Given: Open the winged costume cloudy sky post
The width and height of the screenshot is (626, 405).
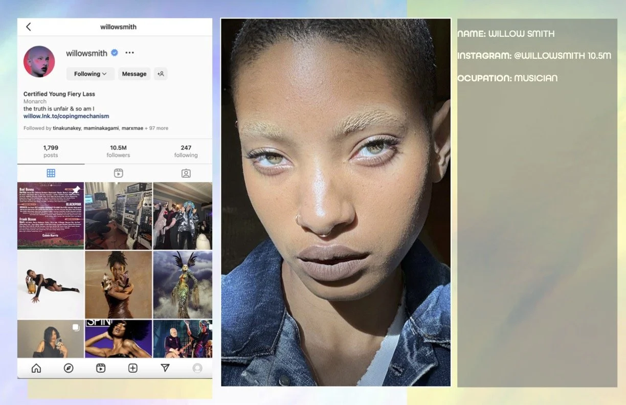Looking at the screenshot, I should coord(183,285).
